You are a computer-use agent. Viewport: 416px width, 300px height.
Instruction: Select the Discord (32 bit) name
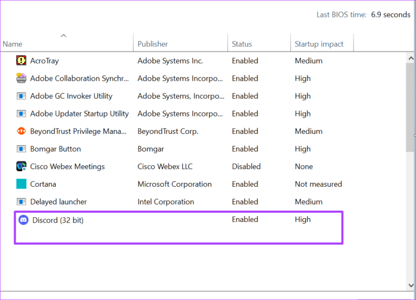58,220
